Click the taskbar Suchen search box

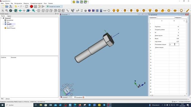pyautogui.click(x=19, y=105)
